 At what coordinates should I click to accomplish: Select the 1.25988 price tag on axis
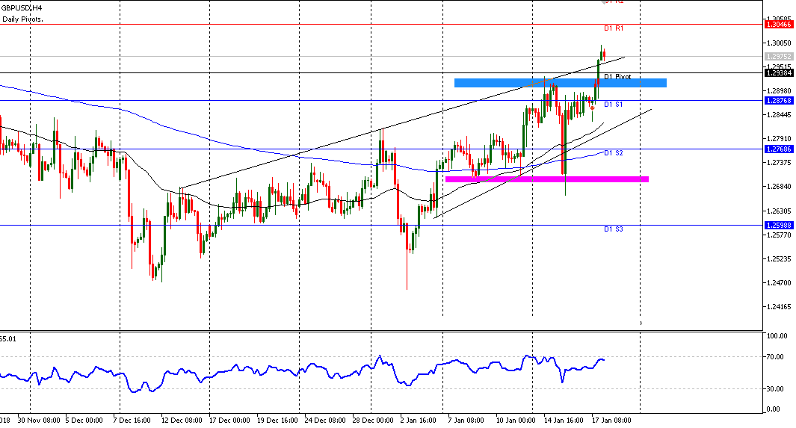coord(779,225)
